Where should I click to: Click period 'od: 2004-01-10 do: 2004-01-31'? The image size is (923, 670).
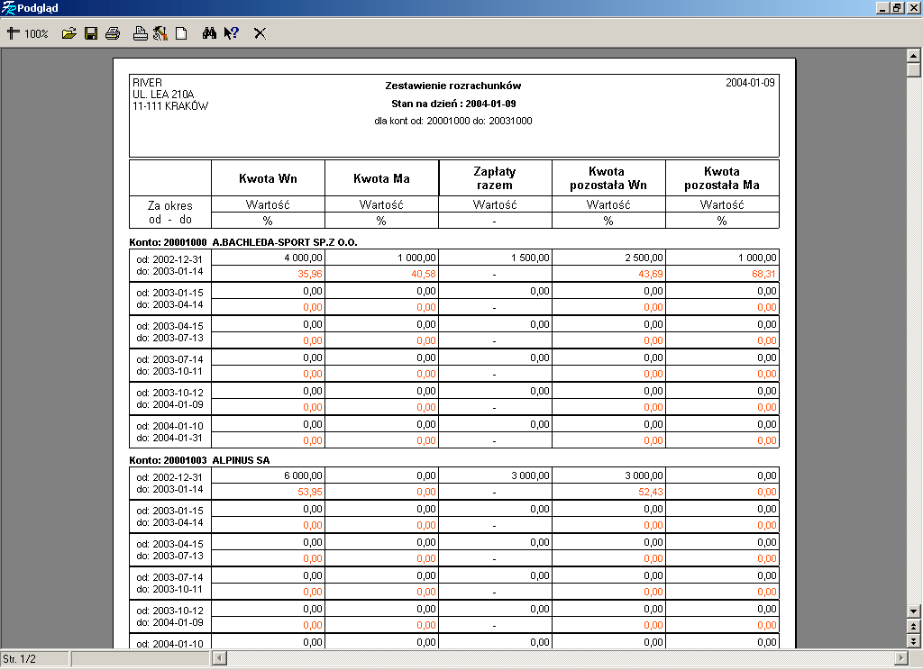[x=169, y=431]
